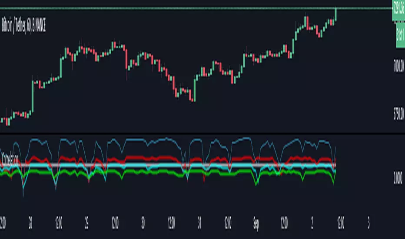Viewport: 405px width, 239px height.
Task: Click the 29 date label on time axis
Action: coord(87,223)
